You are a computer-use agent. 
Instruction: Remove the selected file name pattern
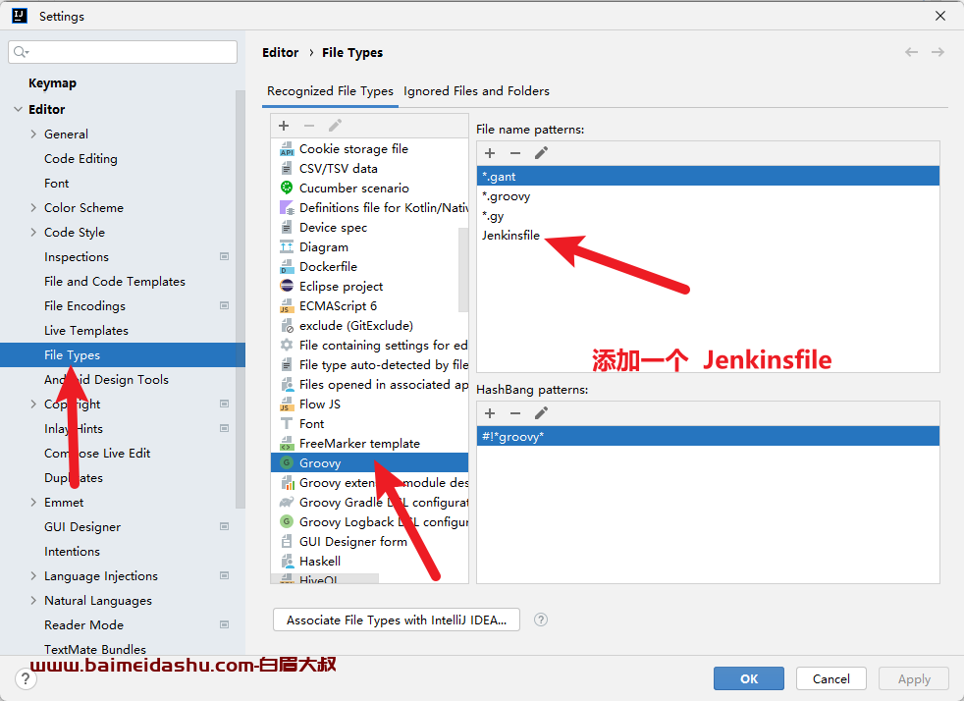coord(515,153)
